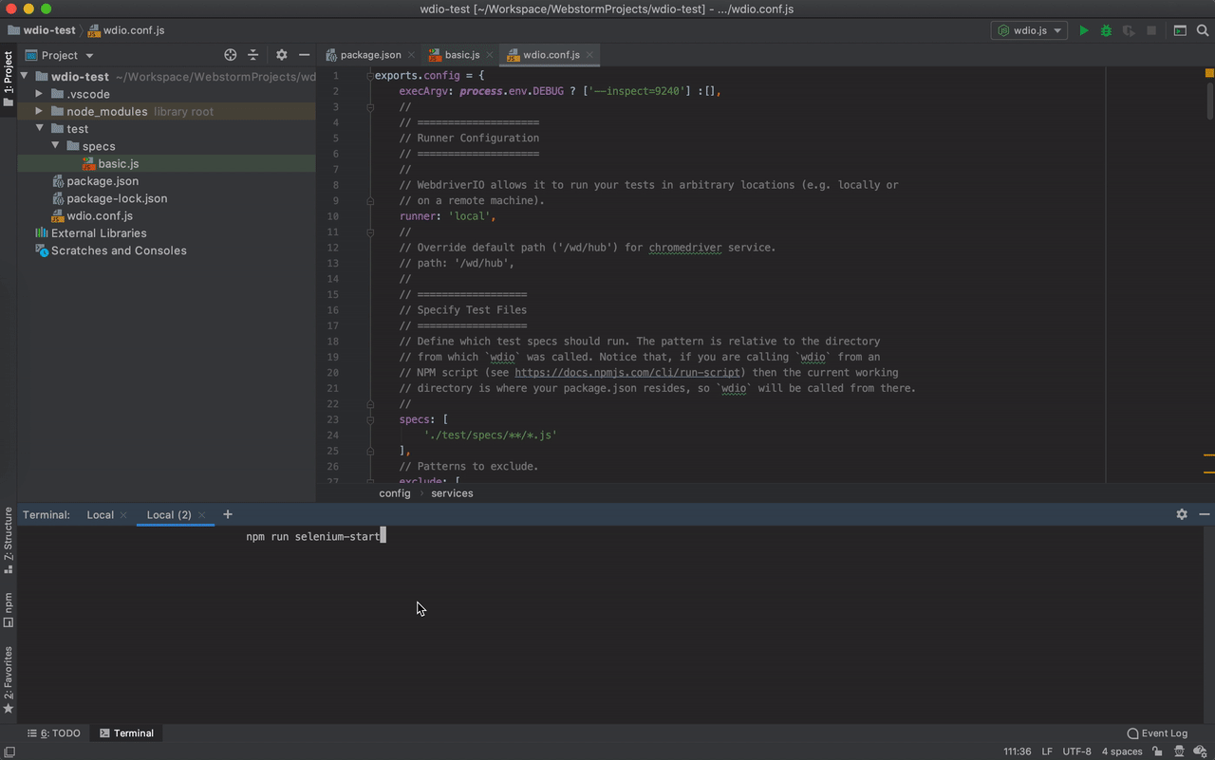Open the Terminal settings gear icon
Image resolution: width=1215 pixels, height=760 pixels.
point(1181,513)
